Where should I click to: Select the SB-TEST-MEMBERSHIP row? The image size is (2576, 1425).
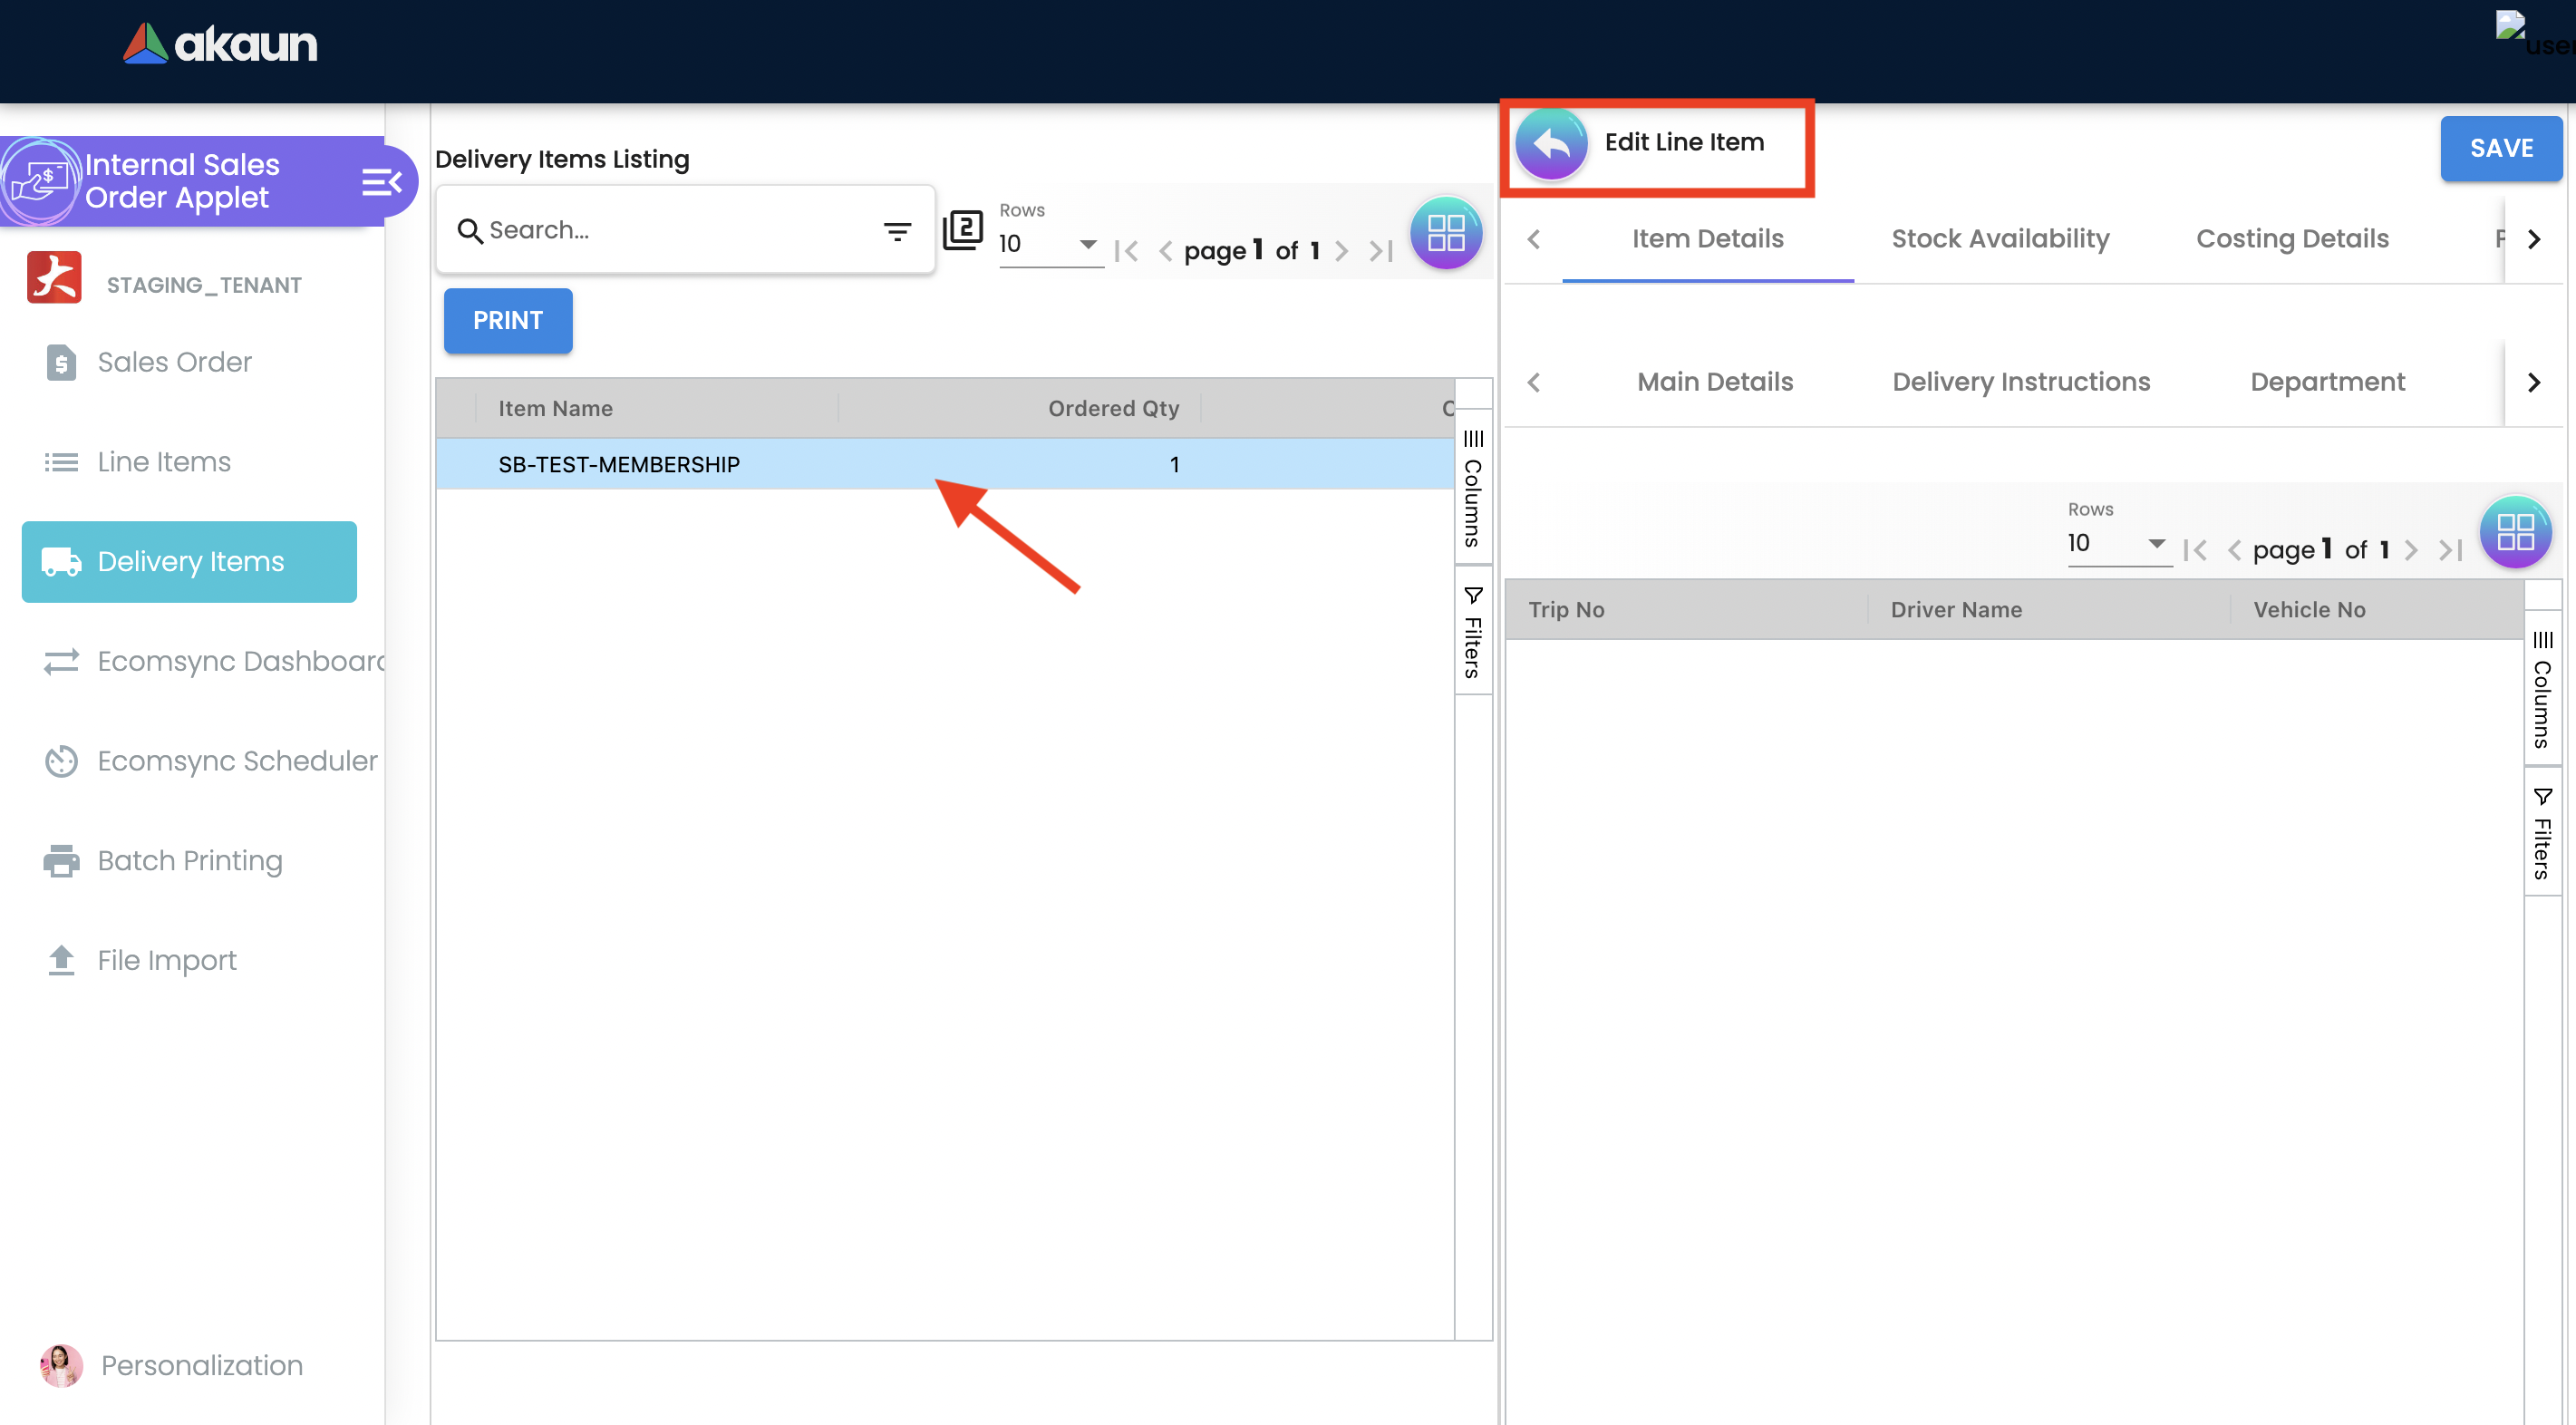coord(619,464)
